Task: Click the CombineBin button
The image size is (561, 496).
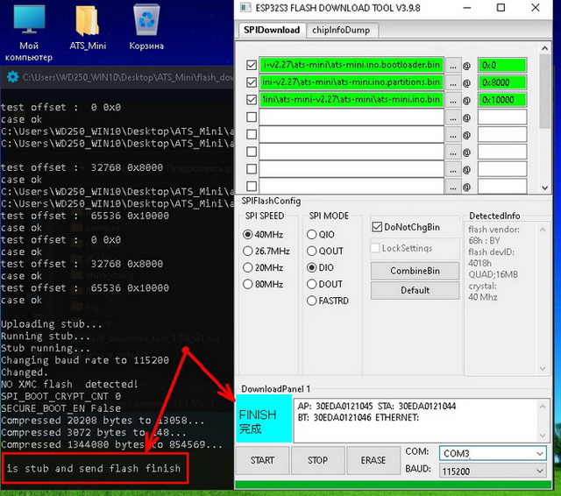Action: point(415,271)
